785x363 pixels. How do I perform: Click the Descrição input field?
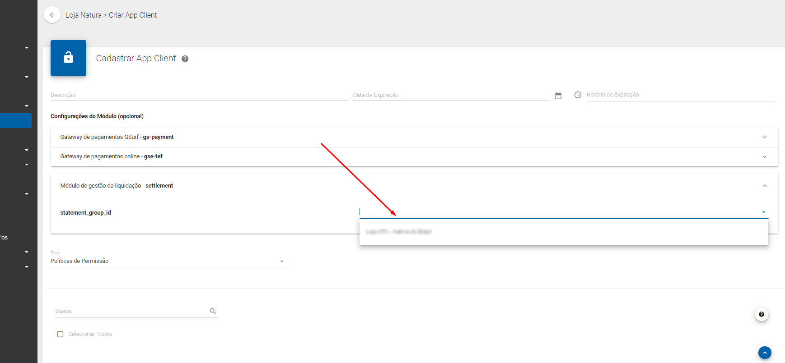(199, 95)
